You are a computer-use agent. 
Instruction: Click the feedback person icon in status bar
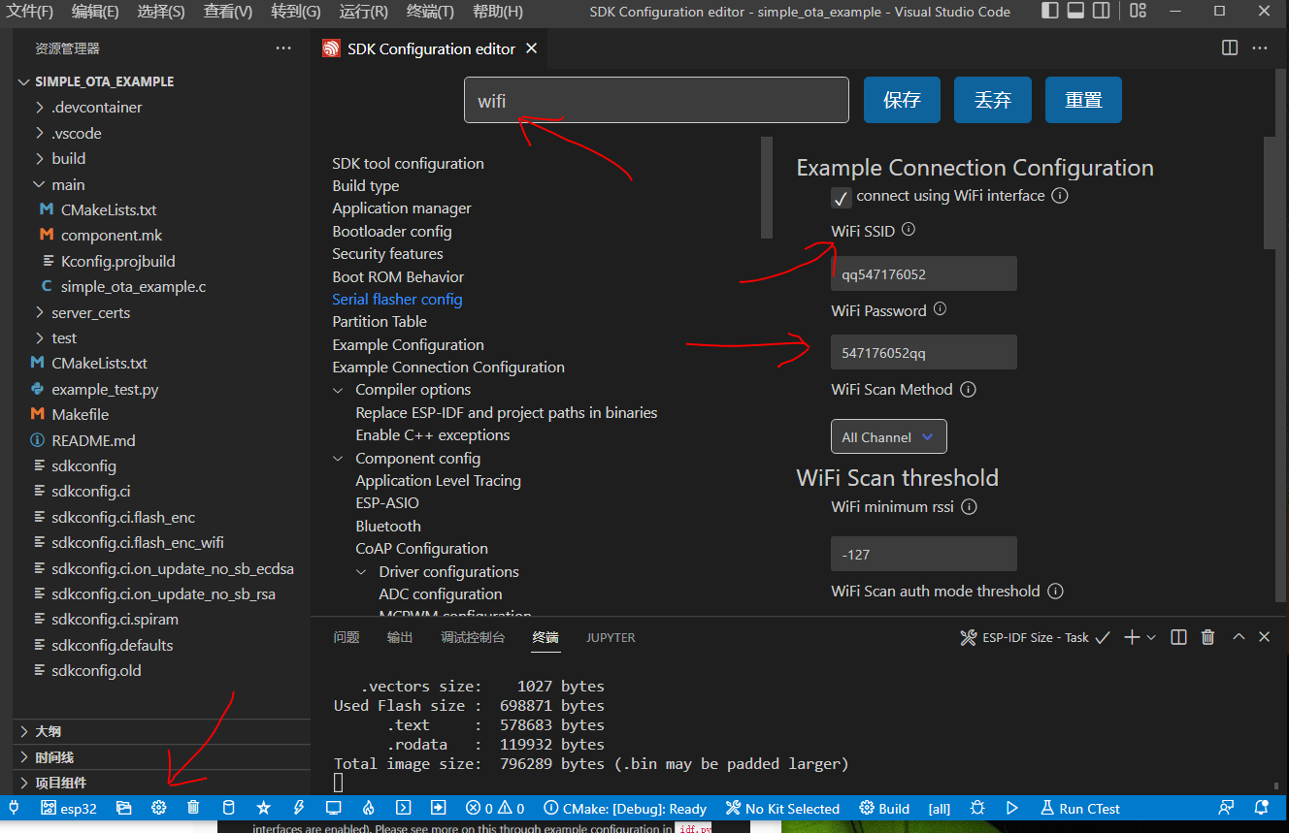(x=1227, y=808)
